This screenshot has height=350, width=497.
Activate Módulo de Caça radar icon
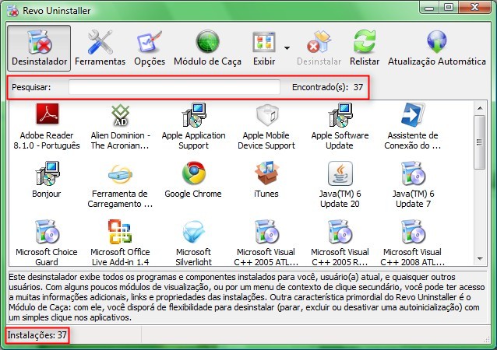click(208, 41)
